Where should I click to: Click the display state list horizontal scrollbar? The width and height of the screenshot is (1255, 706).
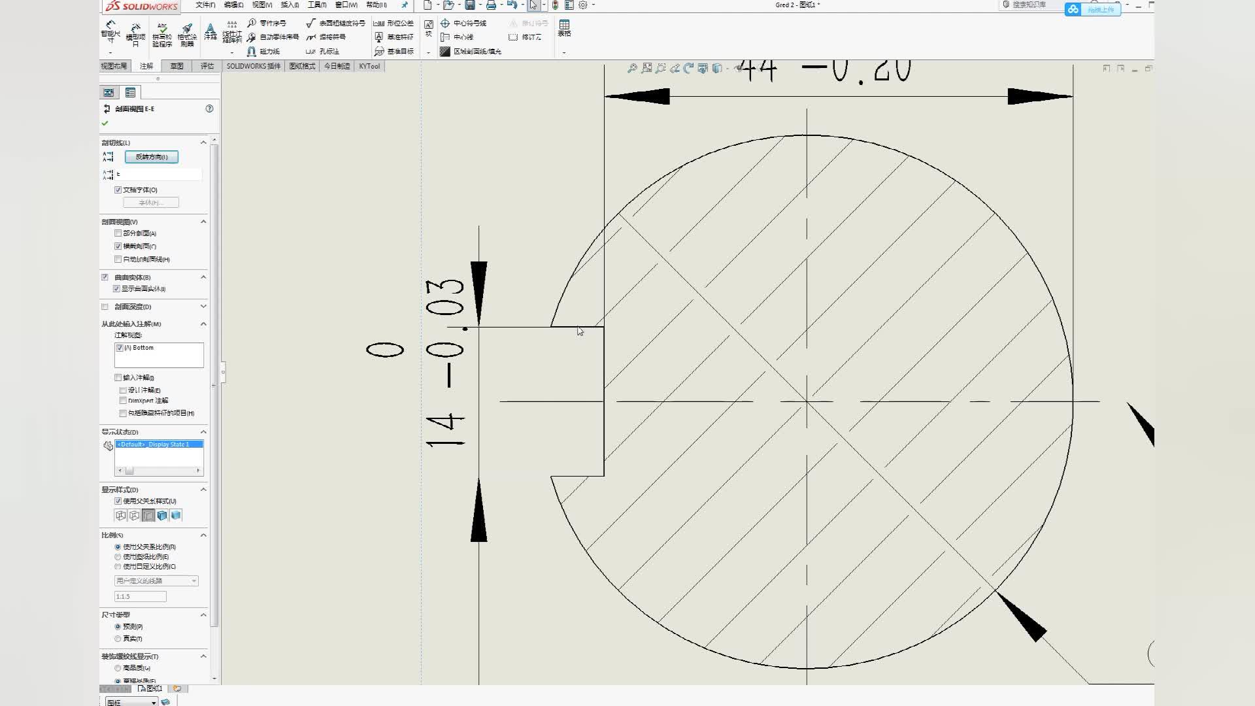point(159,471)
